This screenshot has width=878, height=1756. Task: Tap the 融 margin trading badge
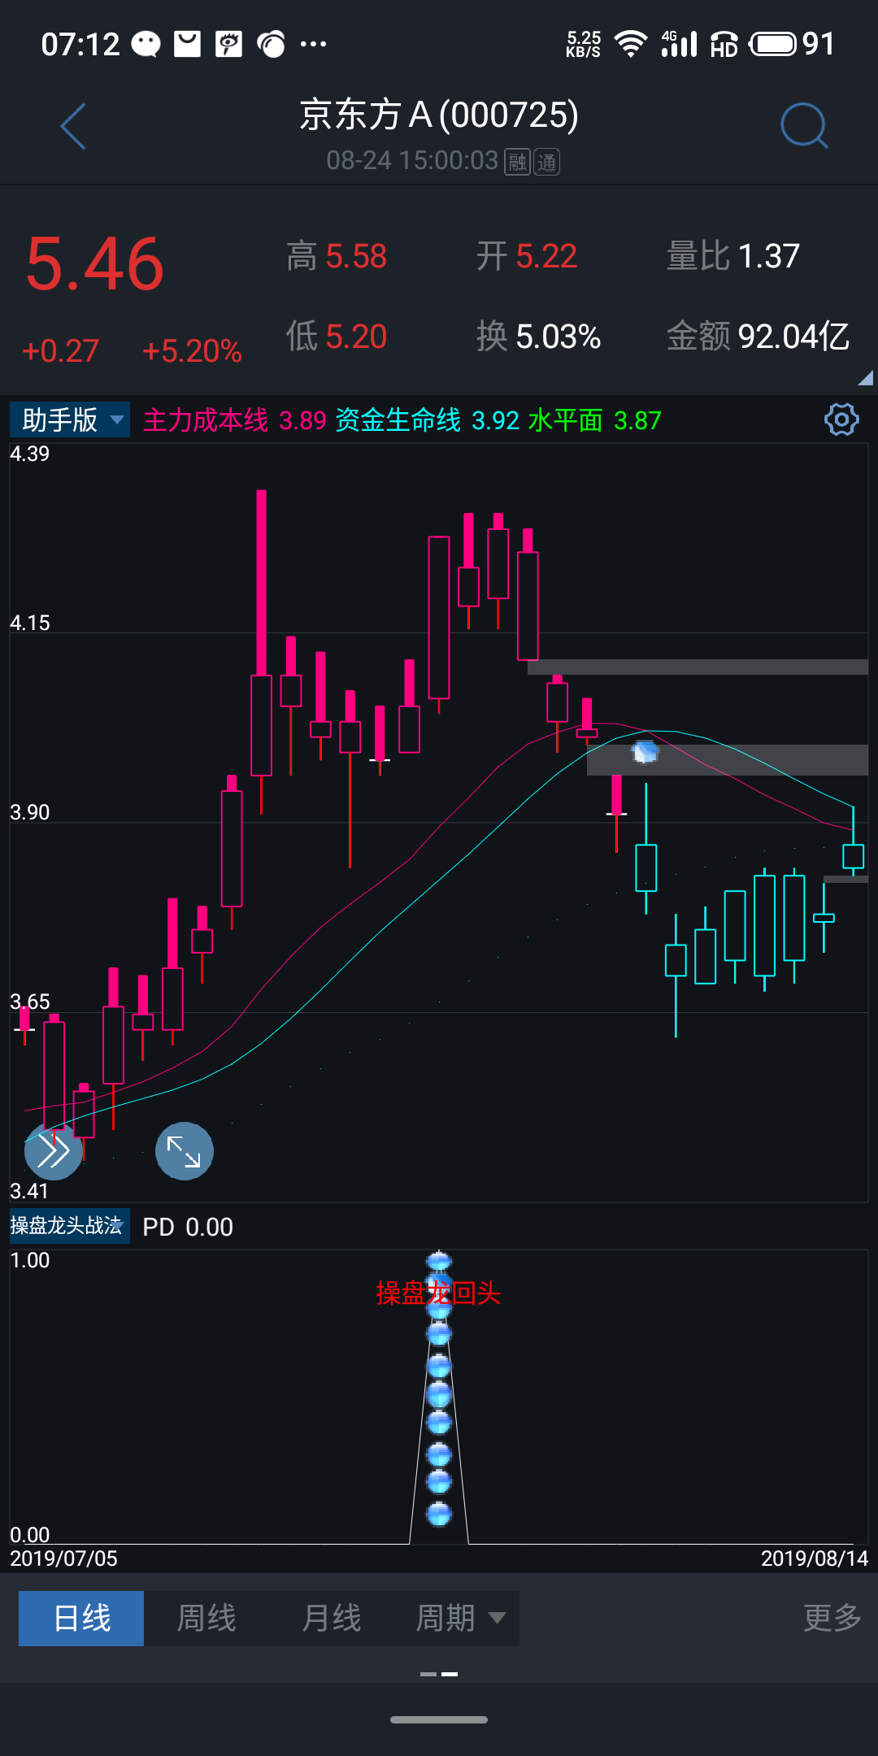[x=517, y=162]
